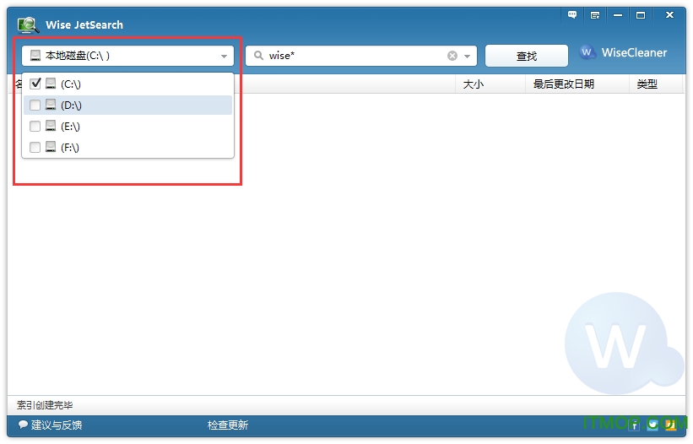
Task: Uncheck the (C:\) drive checkbox
Action: point(35,84)
